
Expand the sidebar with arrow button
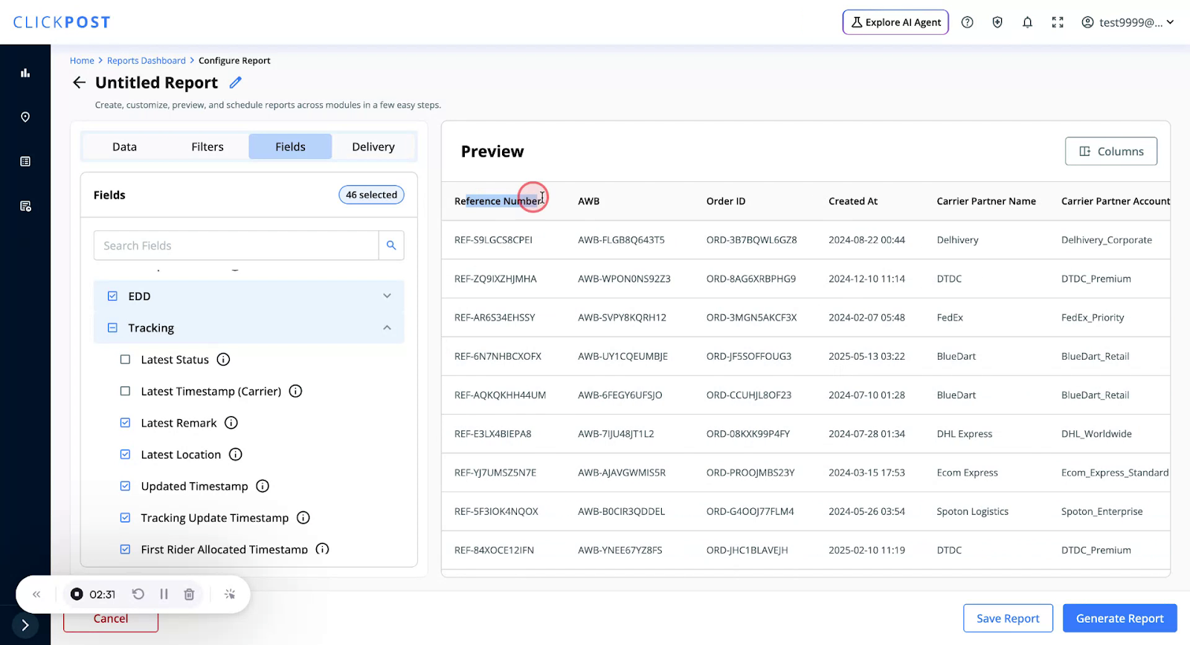click(x=25, y=625)
